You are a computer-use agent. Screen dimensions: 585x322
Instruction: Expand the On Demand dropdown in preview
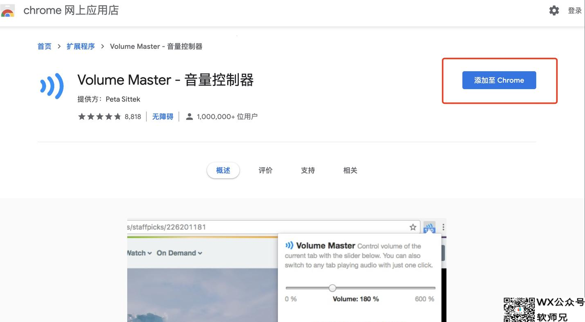tap(179, 253)
